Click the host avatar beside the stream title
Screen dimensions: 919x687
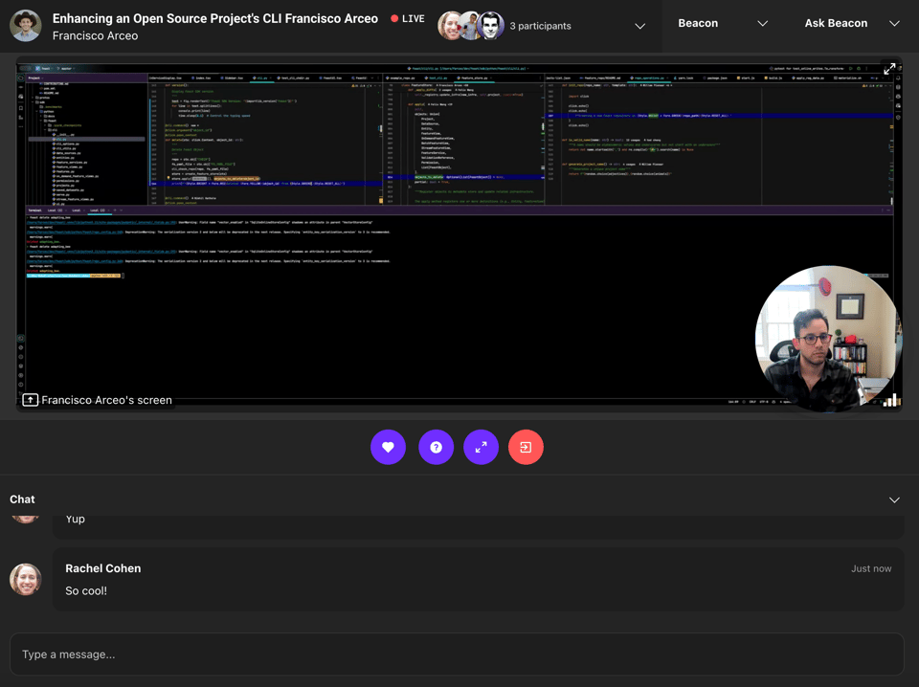point(26,26)
